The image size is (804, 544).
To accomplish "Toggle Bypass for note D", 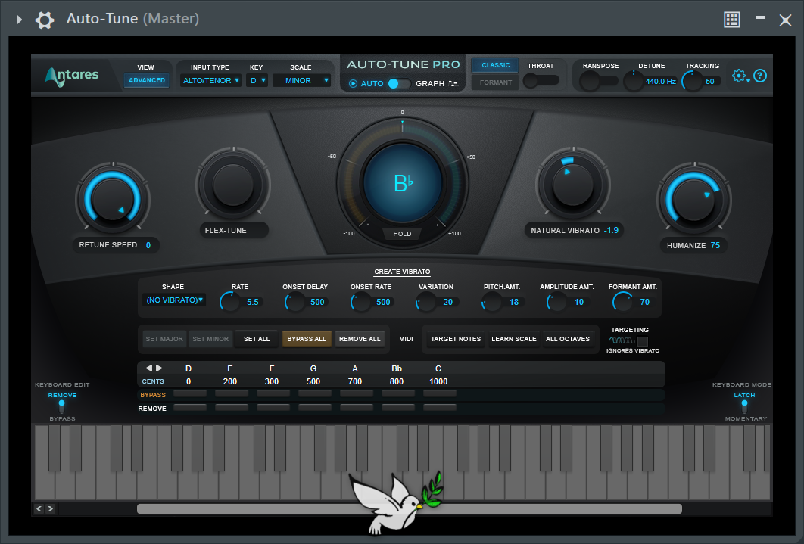I will coord(190,394).
